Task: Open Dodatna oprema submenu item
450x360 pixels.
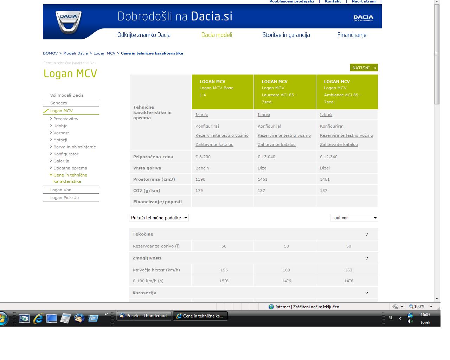Action: pyautogui.click(x=70, y=168)
